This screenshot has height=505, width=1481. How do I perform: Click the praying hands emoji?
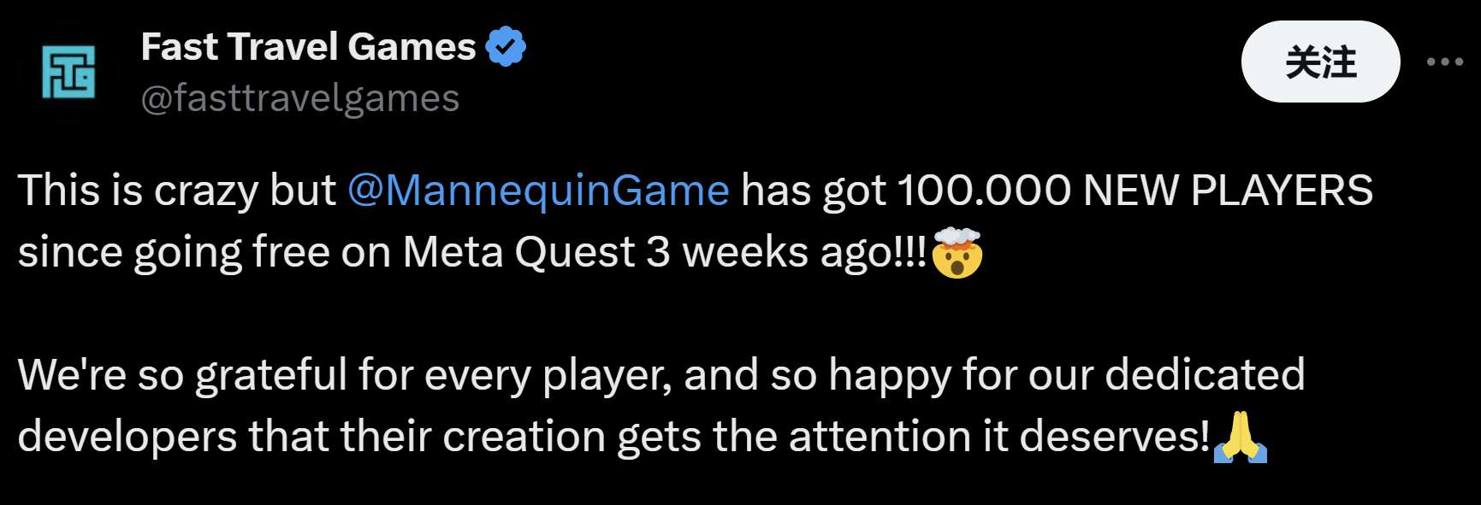(x=1240, y=437)
